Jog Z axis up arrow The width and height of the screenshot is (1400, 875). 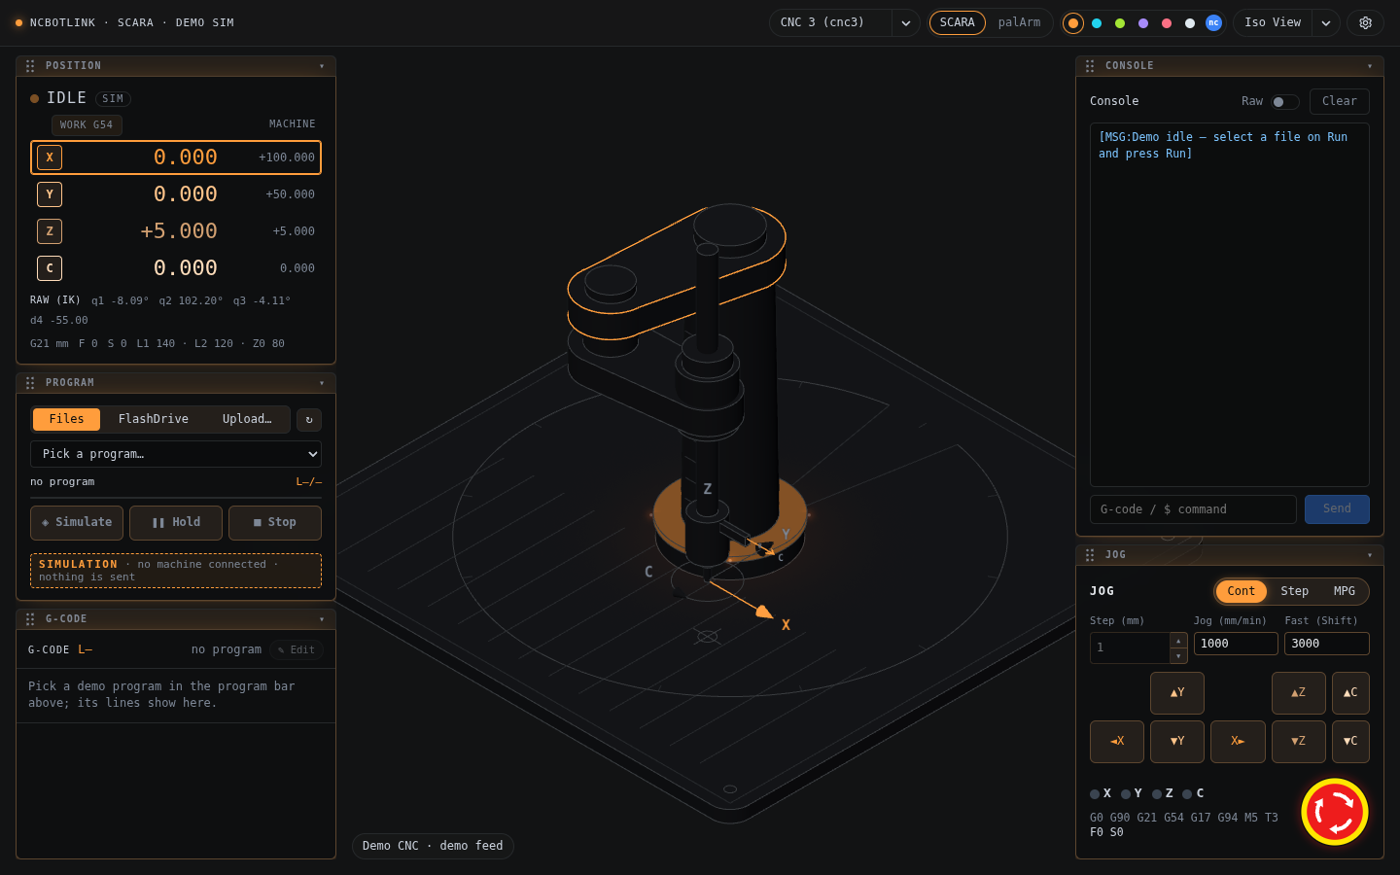[x=1299, y=693]
